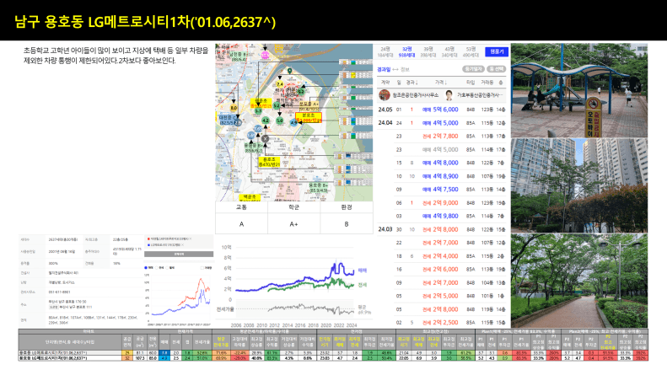The width and height of the screenshot is (667, 375).
Task: Switch to the 39평 tab
Action: coord(428,52)
